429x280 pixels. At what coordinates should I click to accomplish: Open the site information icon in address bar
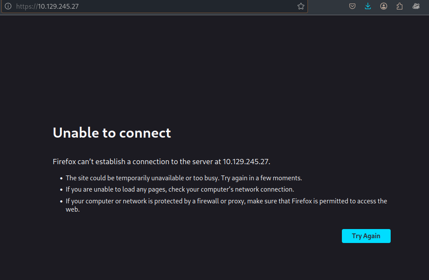pos(8,6)
